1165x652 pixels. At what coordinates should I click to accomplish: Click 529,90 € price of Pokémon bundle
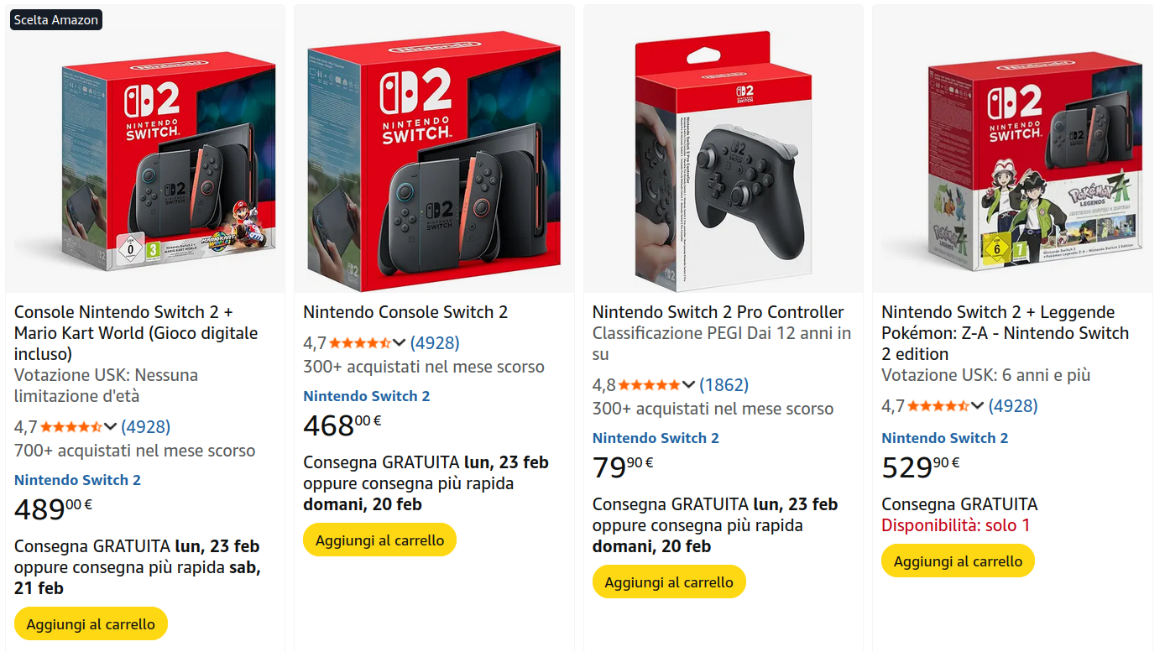coord(920,467)
